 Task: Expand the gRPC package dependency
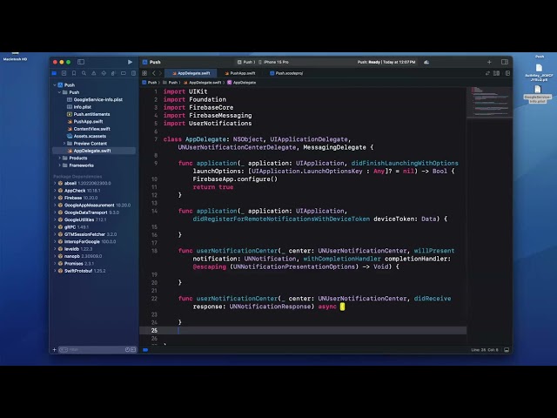[x=55, y=227]
